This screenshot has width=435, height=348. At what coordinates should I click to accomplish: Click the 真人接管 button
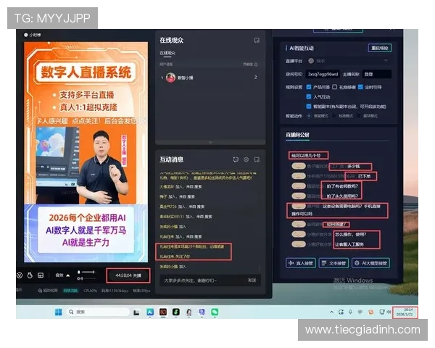point(301,262)
